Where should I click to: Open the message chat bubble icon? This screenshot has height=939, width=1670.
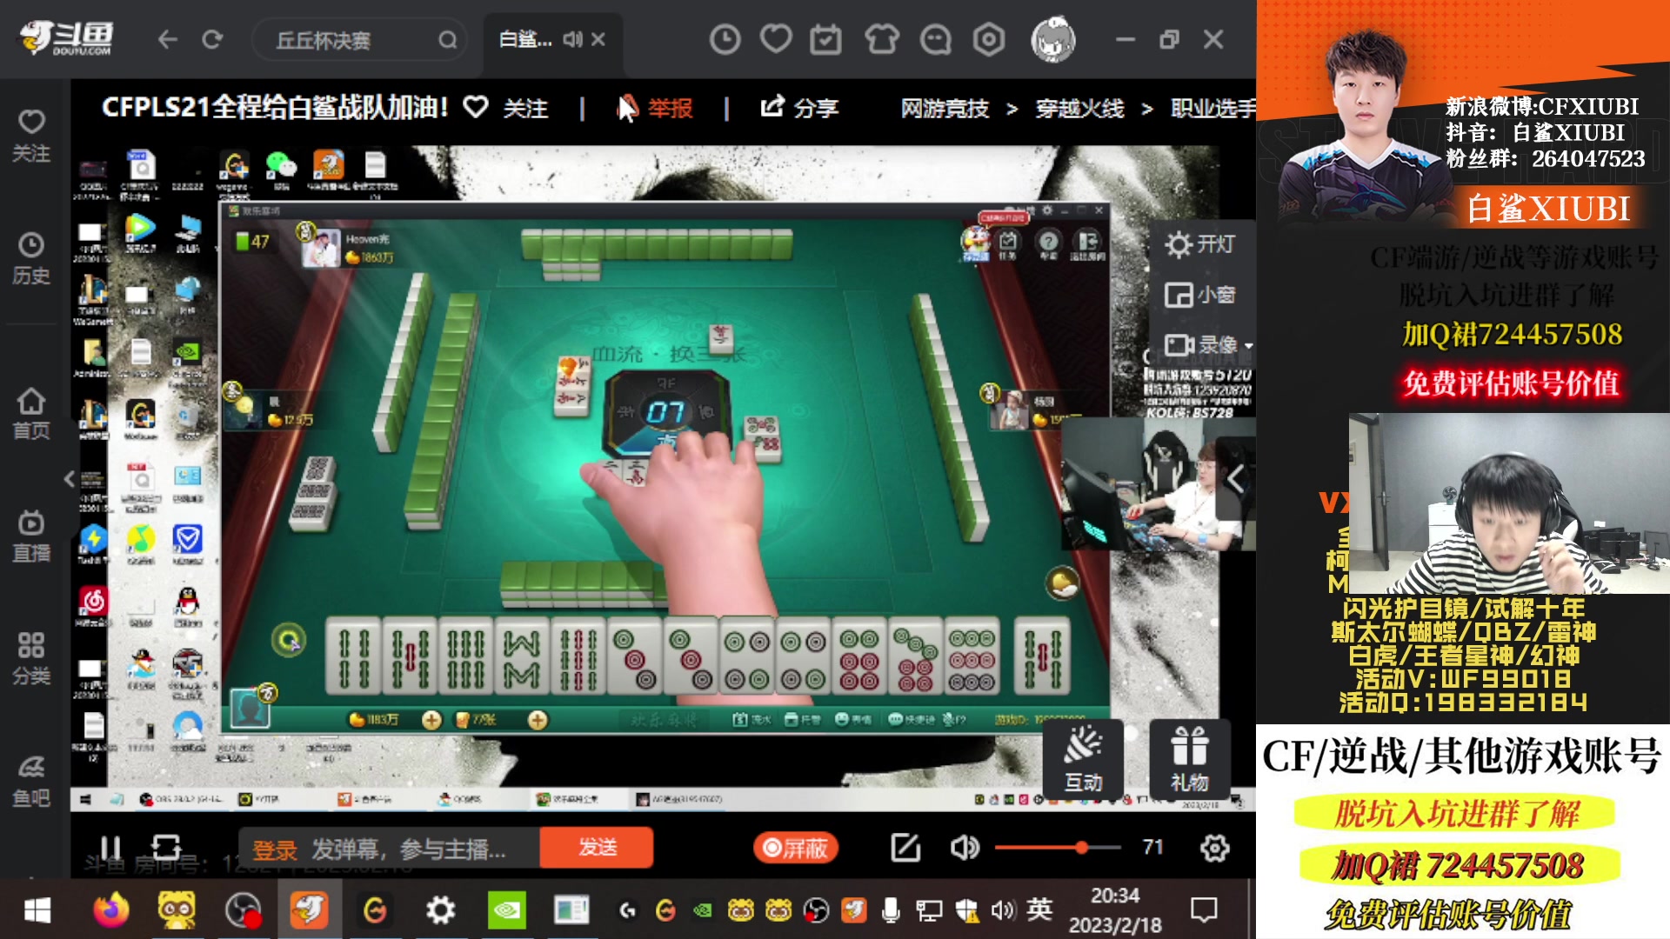point(936,39)
